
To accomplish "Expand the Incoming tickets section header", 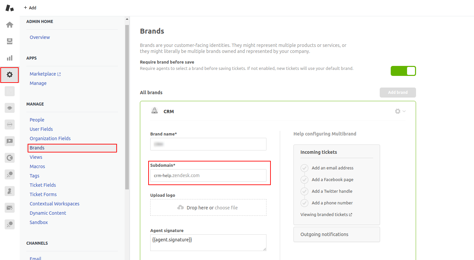I will tap(319, 152).
